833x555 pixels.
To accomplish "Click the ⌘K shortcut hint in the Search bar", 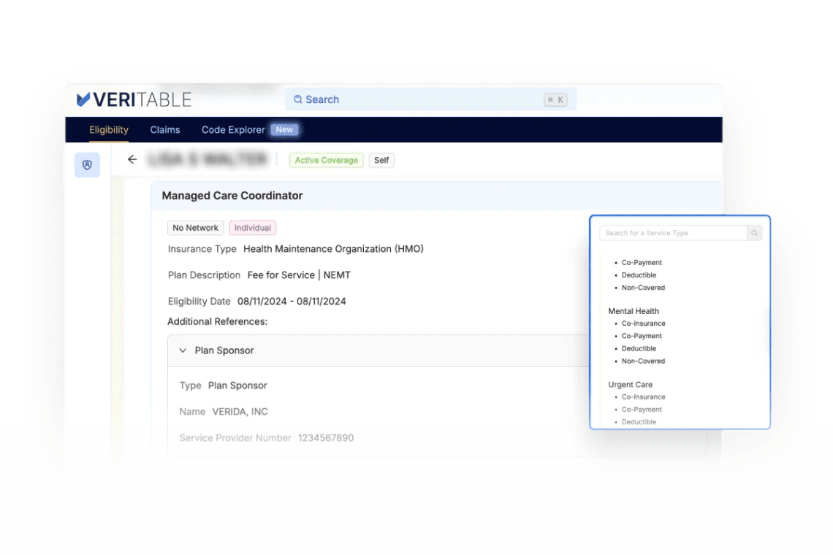I will [x=555, y=100].
